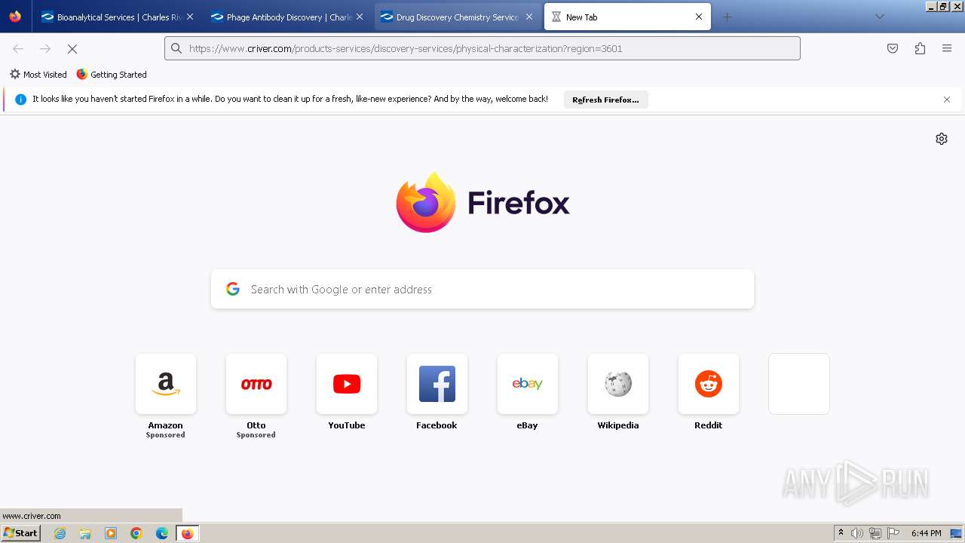This screenshot has width=965, height=543.
Task: Launch Internet Explorer from taskbar
Action: click(60, 533)
